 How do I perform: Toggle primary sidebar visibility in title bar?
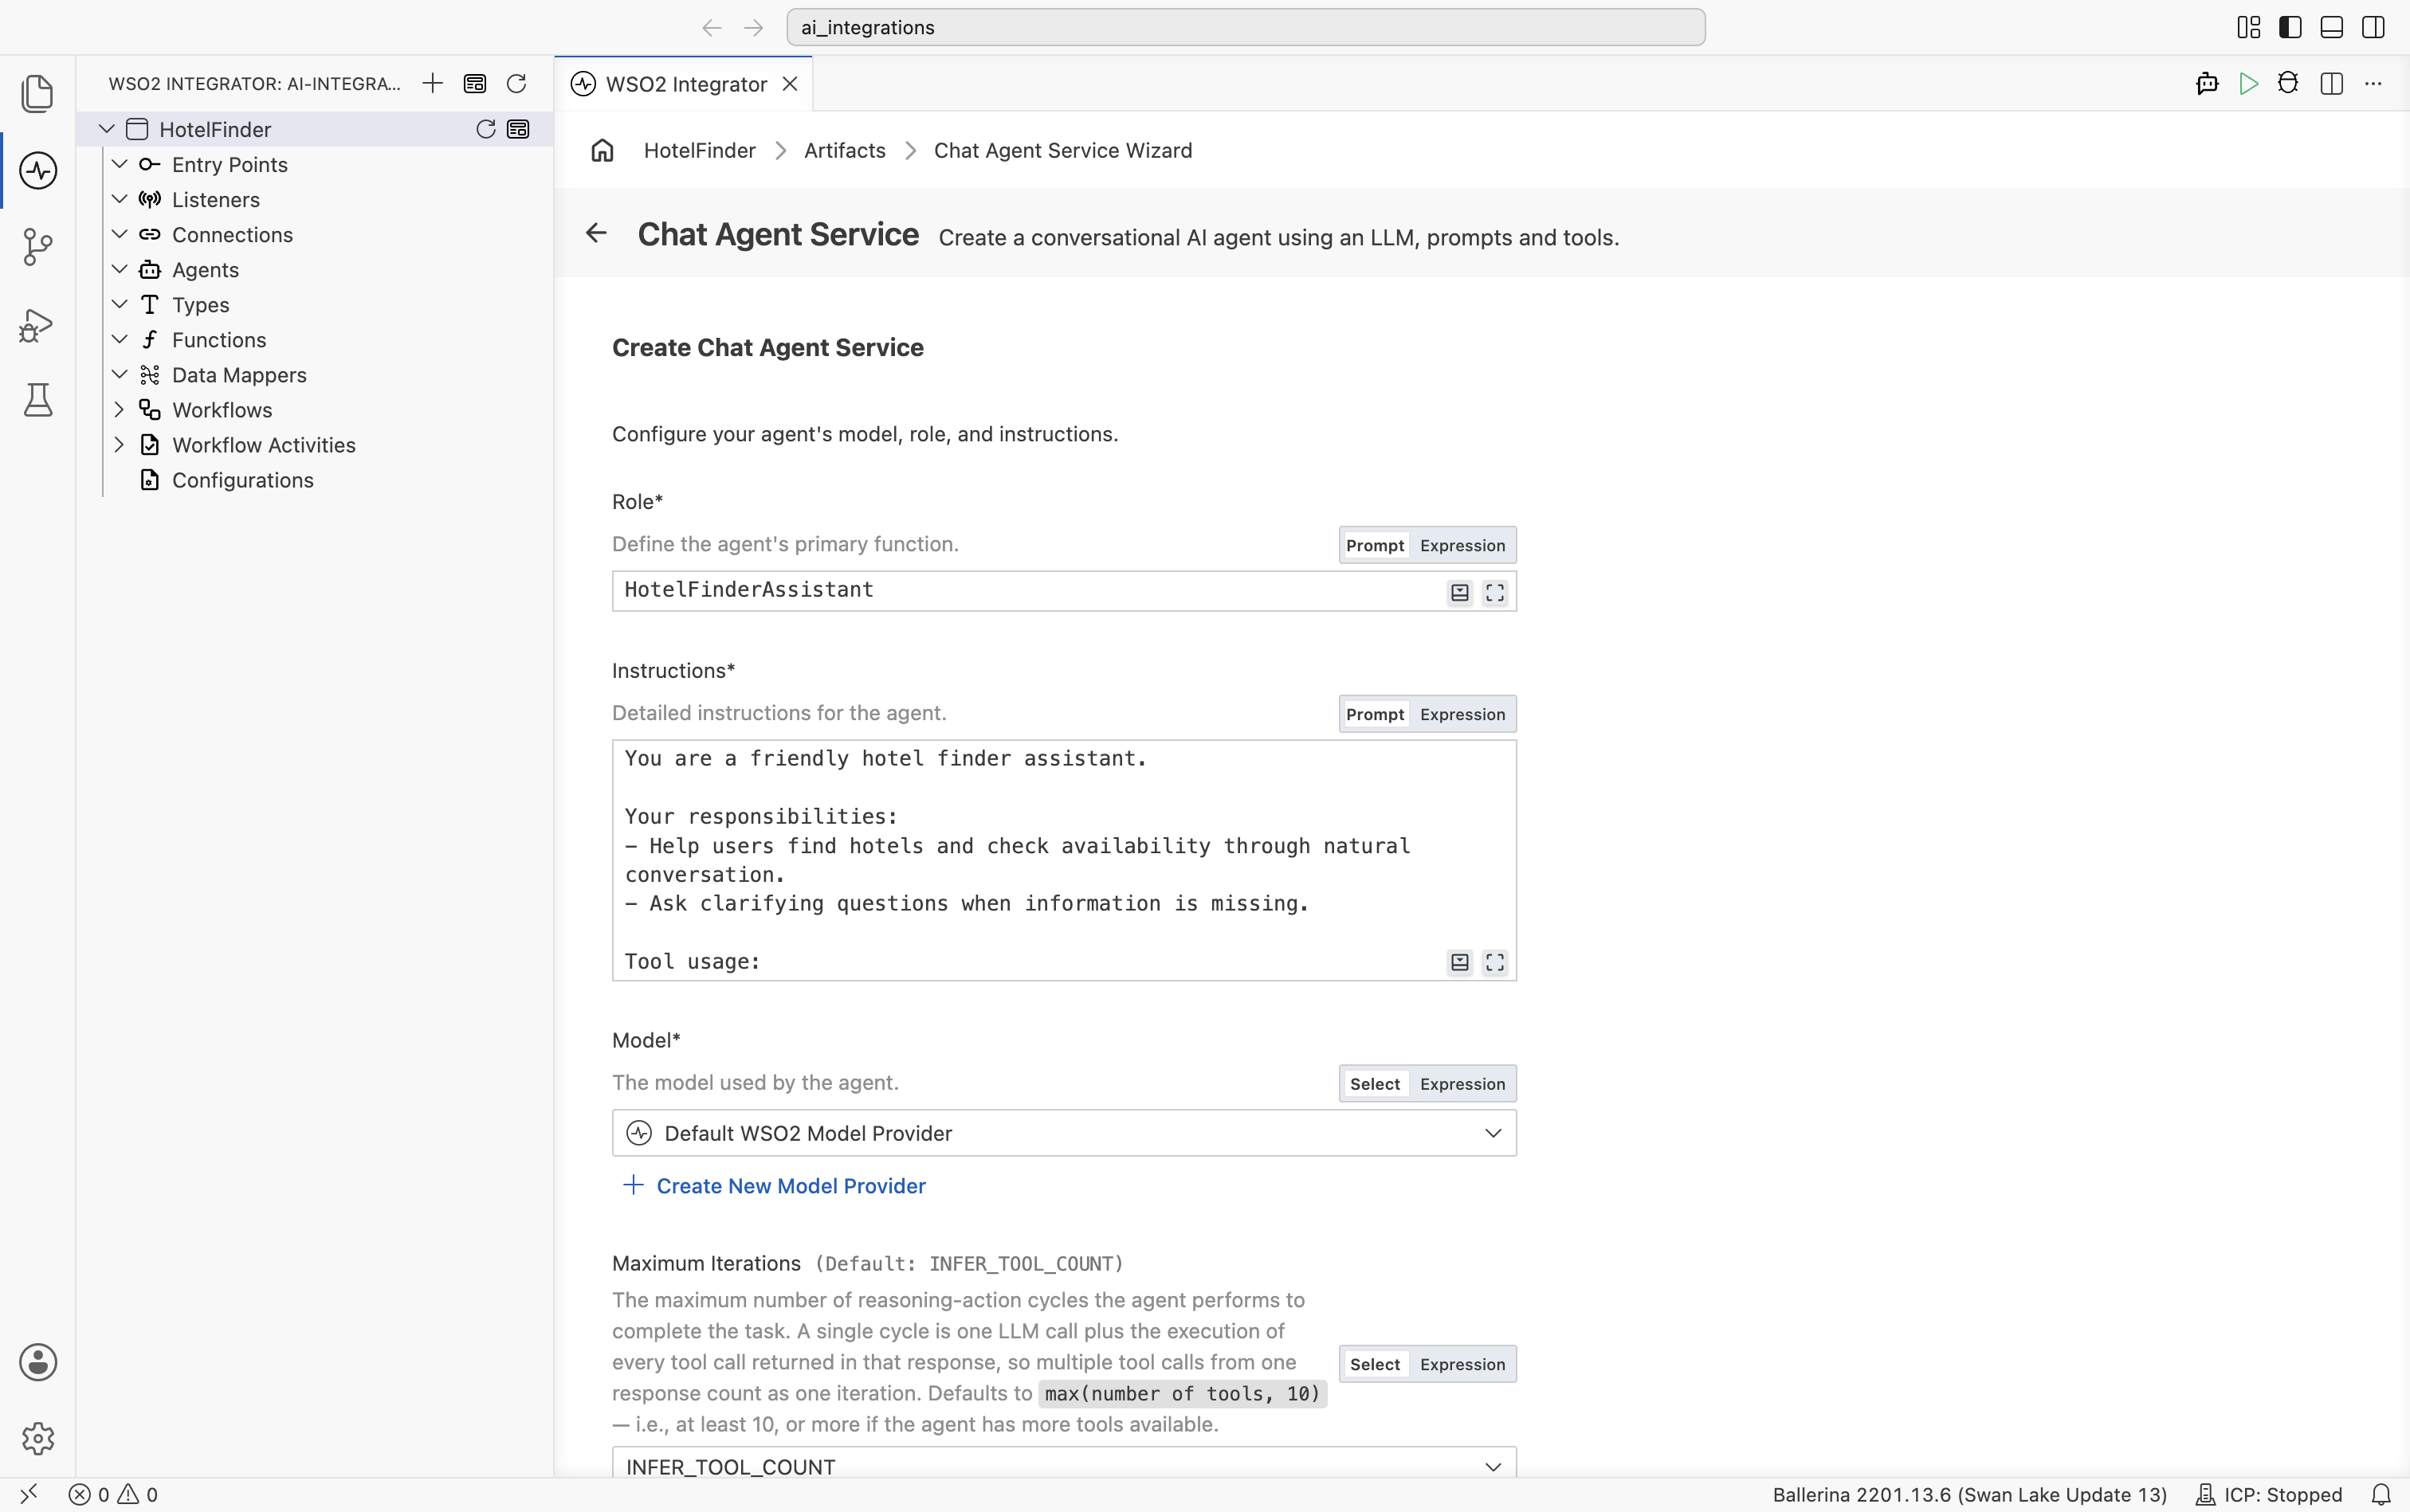coord(2290,27)
